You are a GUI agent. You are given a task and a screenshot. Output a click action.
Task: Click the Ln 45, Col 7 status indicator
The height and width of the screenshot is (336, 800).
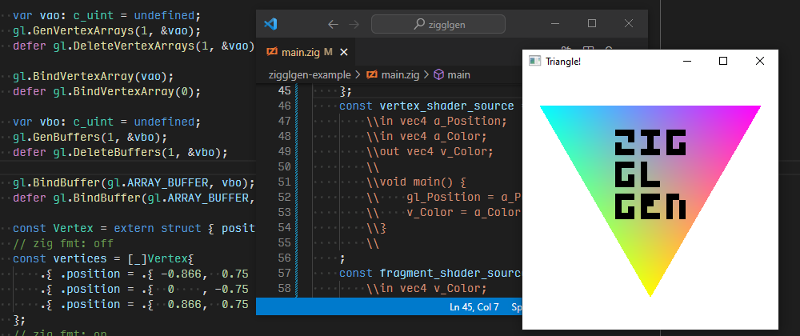tap(474, 307)
